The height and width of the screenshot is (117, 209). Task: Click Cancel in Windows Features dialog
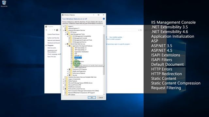(101, 97)
